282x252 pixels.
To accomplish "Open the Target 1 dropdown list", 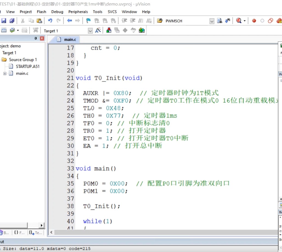I will (x=90, y=31).
